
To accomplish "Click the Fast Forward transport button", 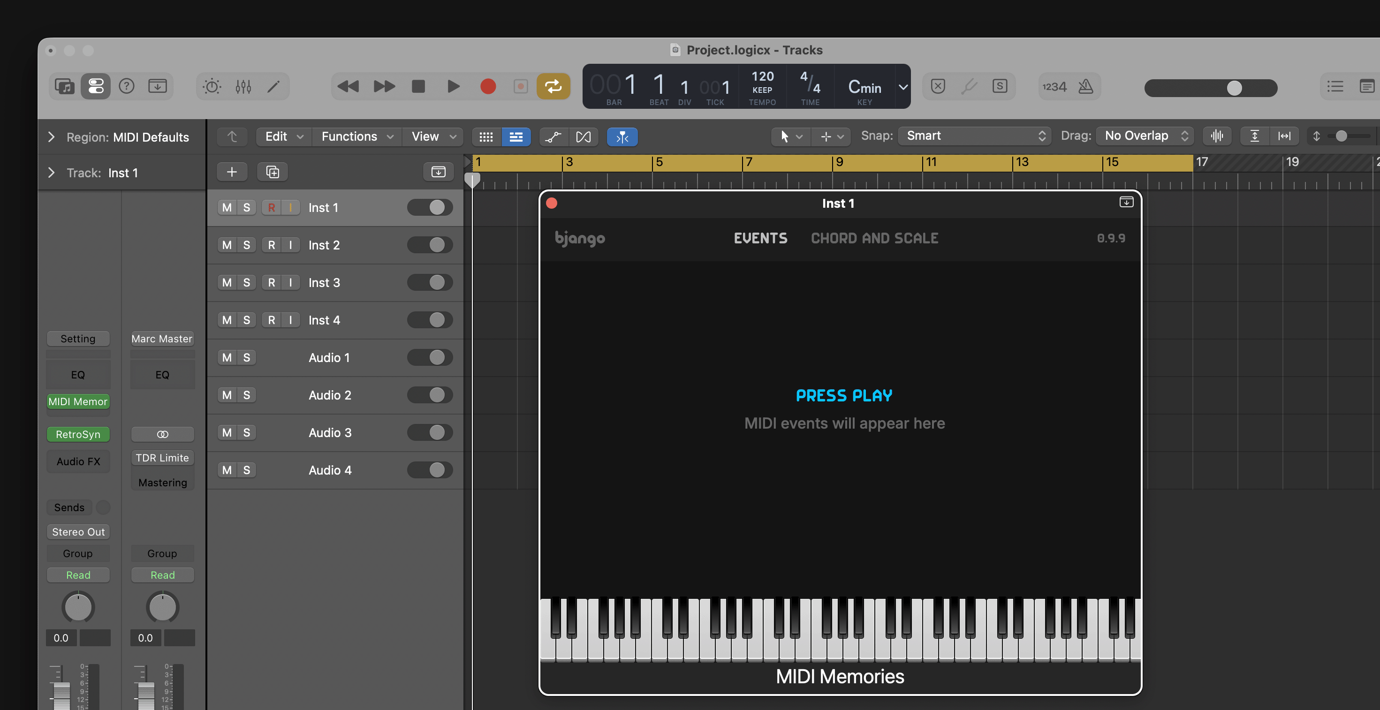I will [x=384, y=86].
